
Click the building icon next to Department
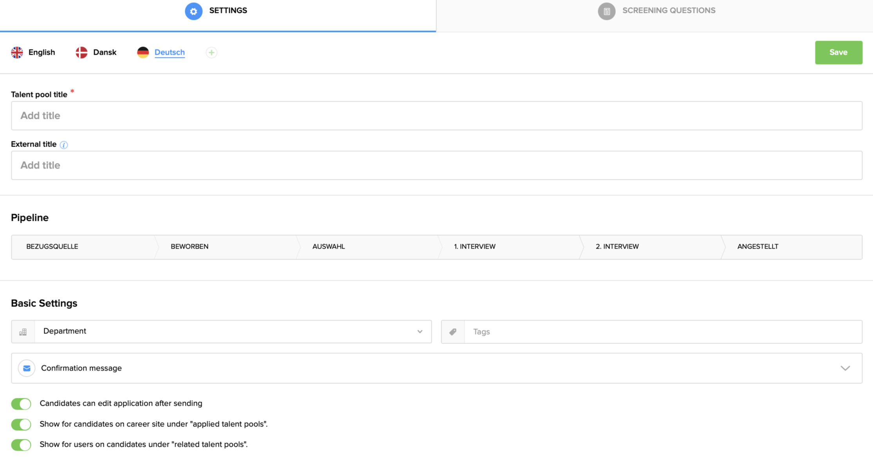point(23,331)
